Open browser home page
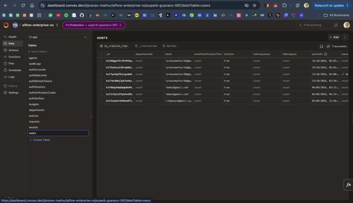The image size is (353, 203). point(32,5)
